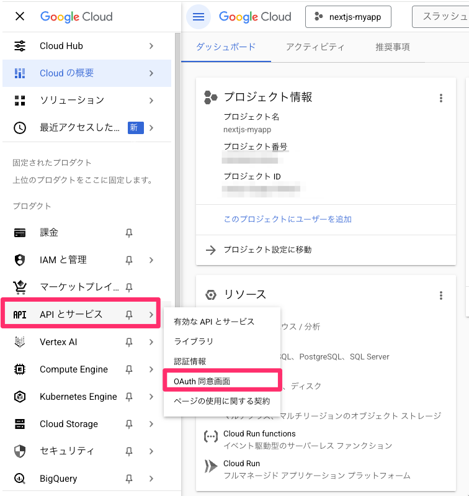Pin Compute Engine product

(x=129, y=369)
